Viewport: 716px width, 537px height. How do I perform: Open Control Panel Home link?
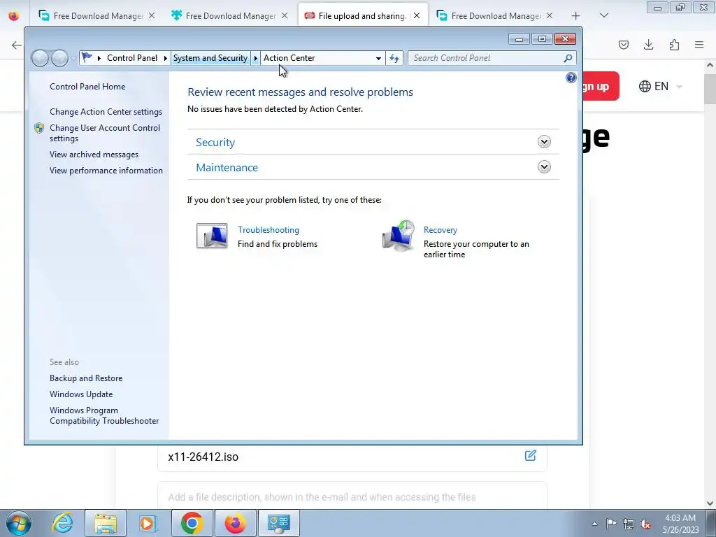click(87, 86)
